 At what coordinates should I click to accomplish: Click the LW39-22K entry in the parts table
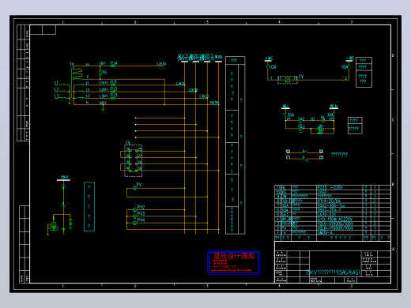tap(326, 215)
